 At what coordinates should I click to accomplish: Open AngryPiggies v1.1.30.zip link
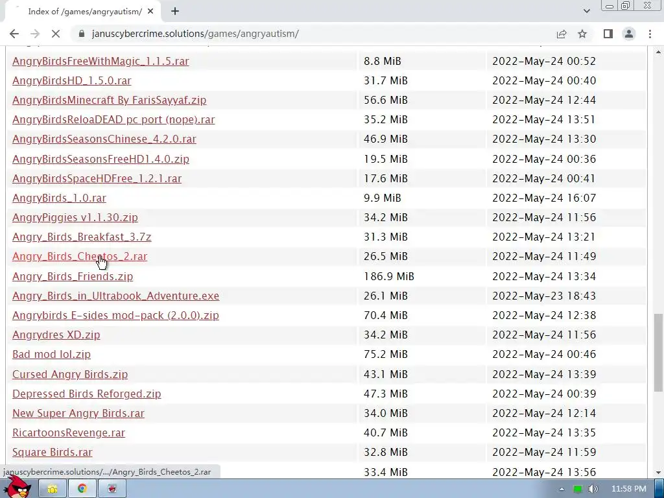(75, 217)
